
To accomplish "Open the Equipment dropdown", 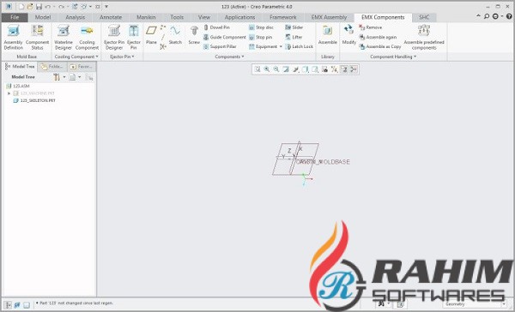I will click(281, 47).
